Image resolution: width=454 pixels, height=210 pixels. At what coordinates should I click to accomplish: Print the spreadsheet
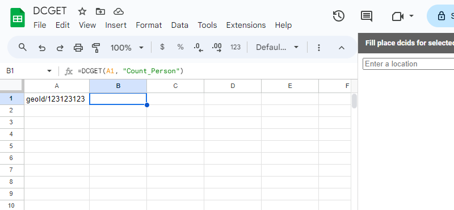pyautogui.click(x=78, y=48)
